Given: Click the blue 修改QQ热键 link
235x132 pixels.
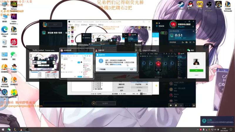Looking at the screenshot, I should tap(117, 64).
